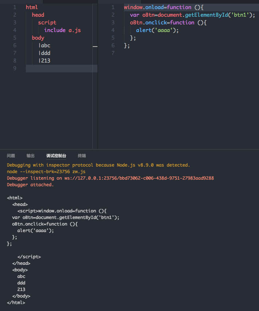Click the empty line 9 in left editor
Image resolution: width=259 pixels, height=311 pixels.
coord(58,68)
